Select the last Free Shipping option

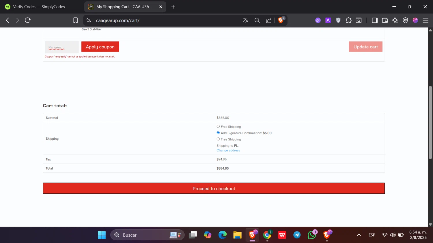click(x=218, y=139)
